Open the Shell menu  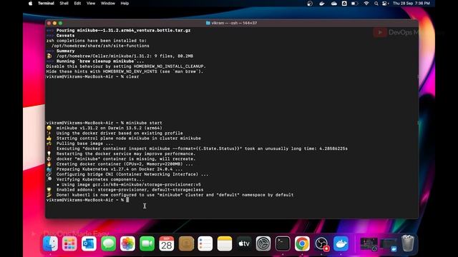(64, 4)
